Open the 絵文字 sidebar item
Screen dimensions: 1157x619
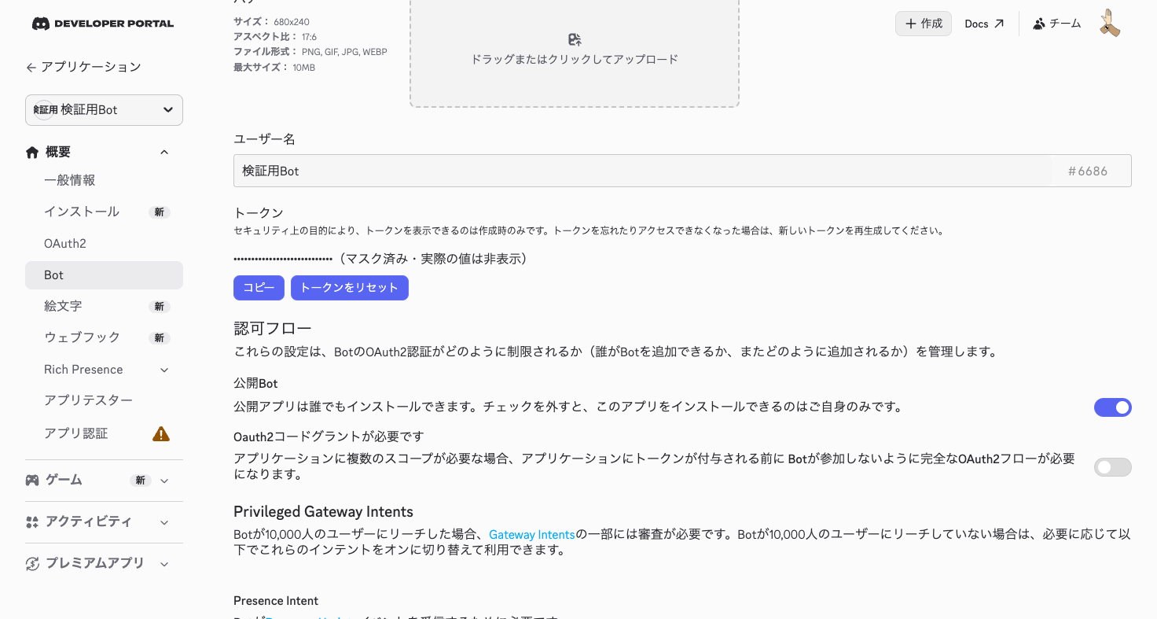point(104,306)
